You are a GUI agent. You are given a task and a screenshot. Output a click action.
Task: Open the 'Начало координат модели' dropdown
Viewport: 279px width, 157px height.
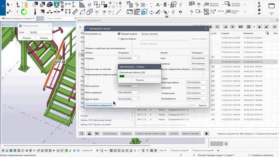(18, 18)
